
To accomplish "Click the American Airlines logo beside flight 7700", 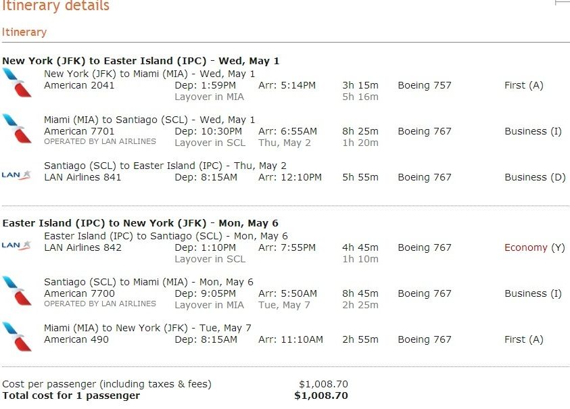I will click(x=17, y=291).
